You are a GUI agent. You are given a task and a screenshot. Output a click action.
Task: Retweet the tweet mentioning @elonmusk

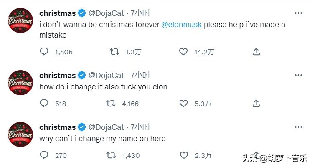pos(114,52)
